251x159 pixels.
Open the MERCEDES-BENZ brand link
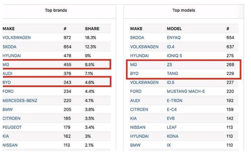[x=20, y=100]
